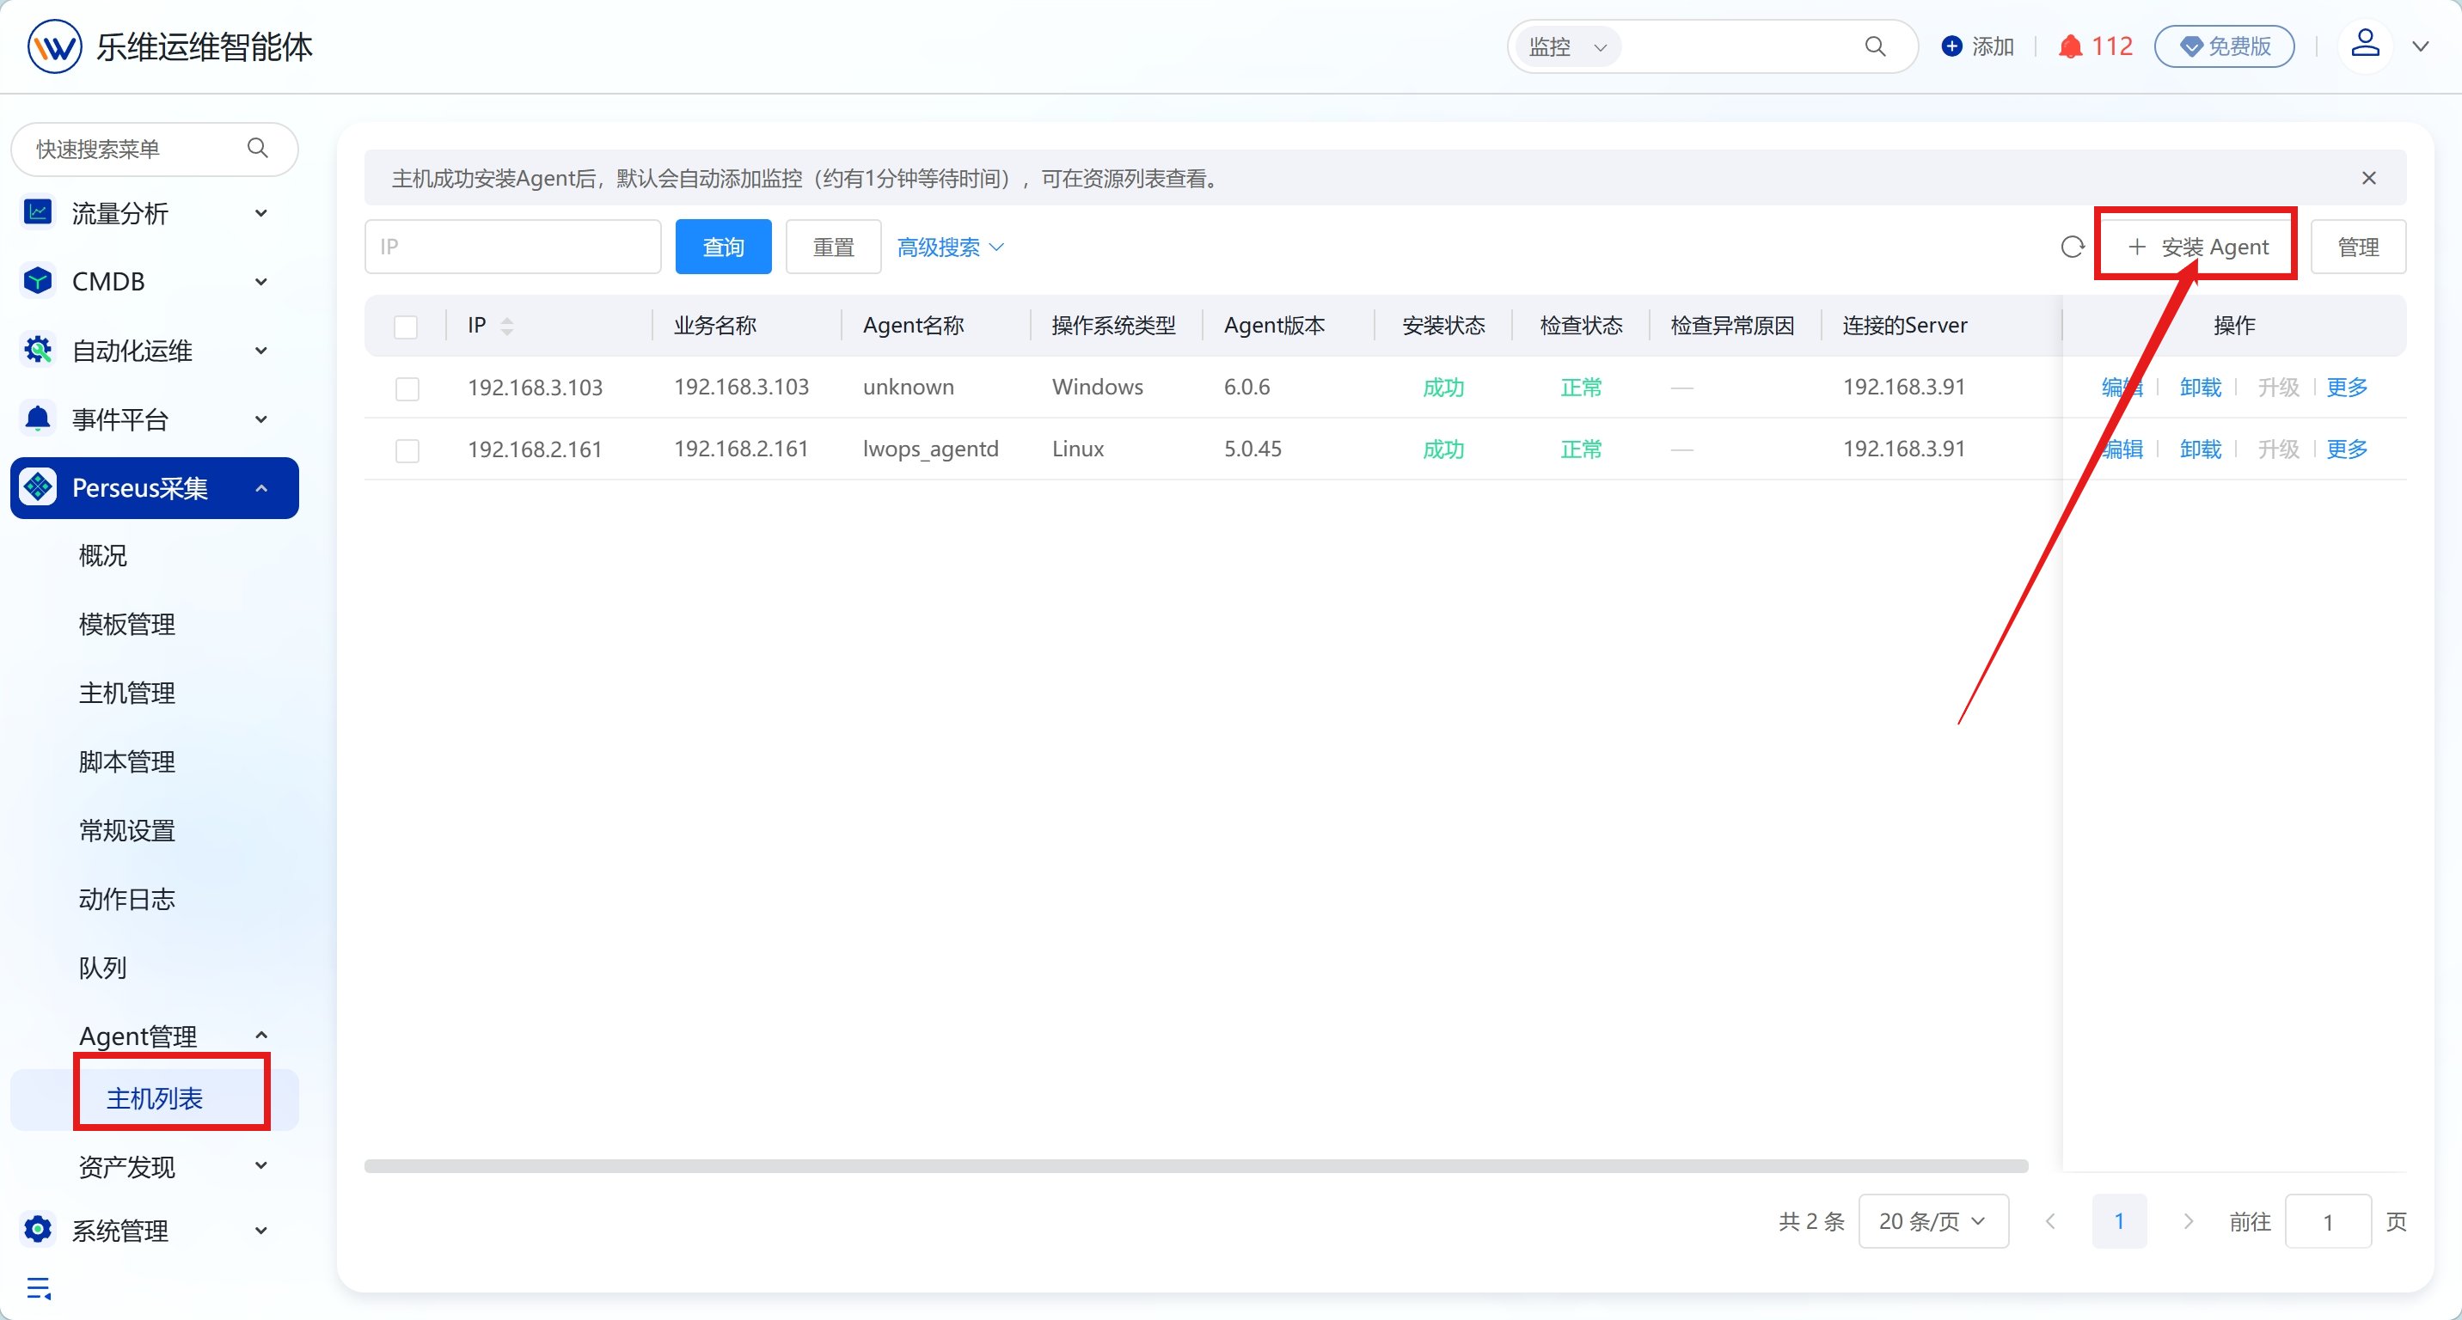This screenshot has height=1320, width=2462.
Task: Collapse the Agent管理 submenu
Action: pos(261,1036)
